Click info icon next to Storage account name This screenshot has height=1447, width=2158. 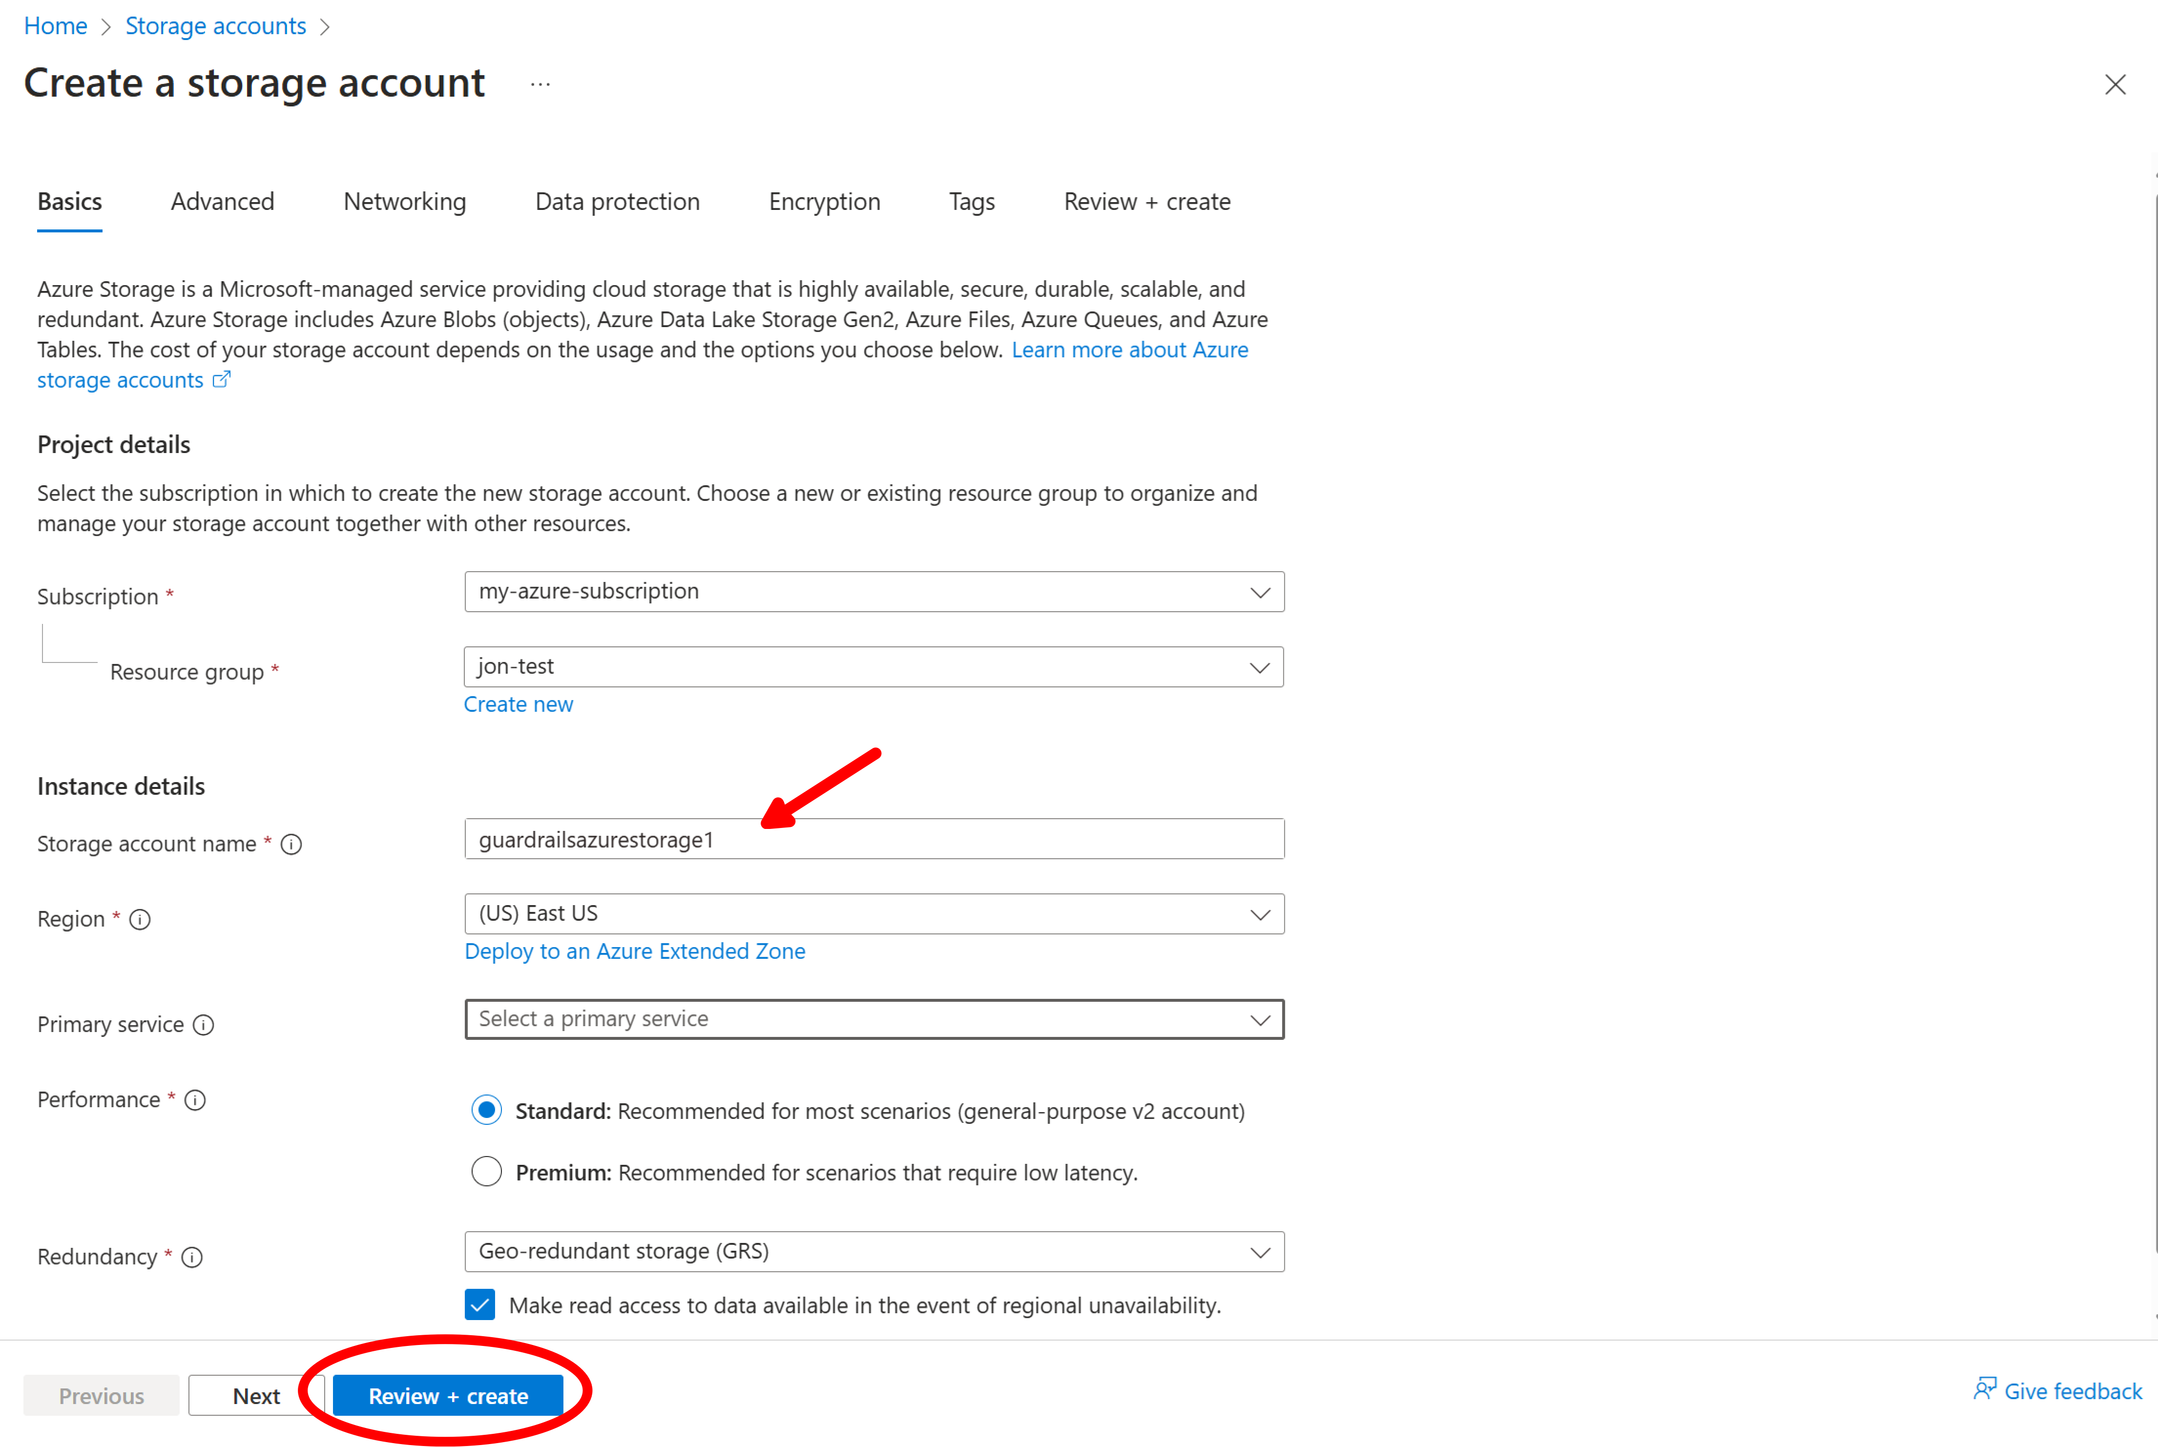[291, 845]
